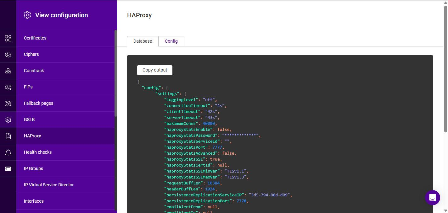
Task: Click the persistenceReplicationPort value 7778
Action: click(x=242, y=201)
